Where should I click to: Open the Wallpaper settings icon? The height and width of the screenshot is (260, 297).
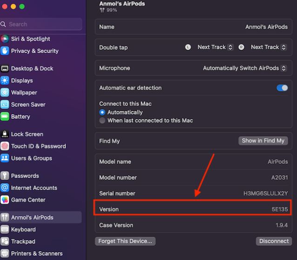[x=5, y=93]
